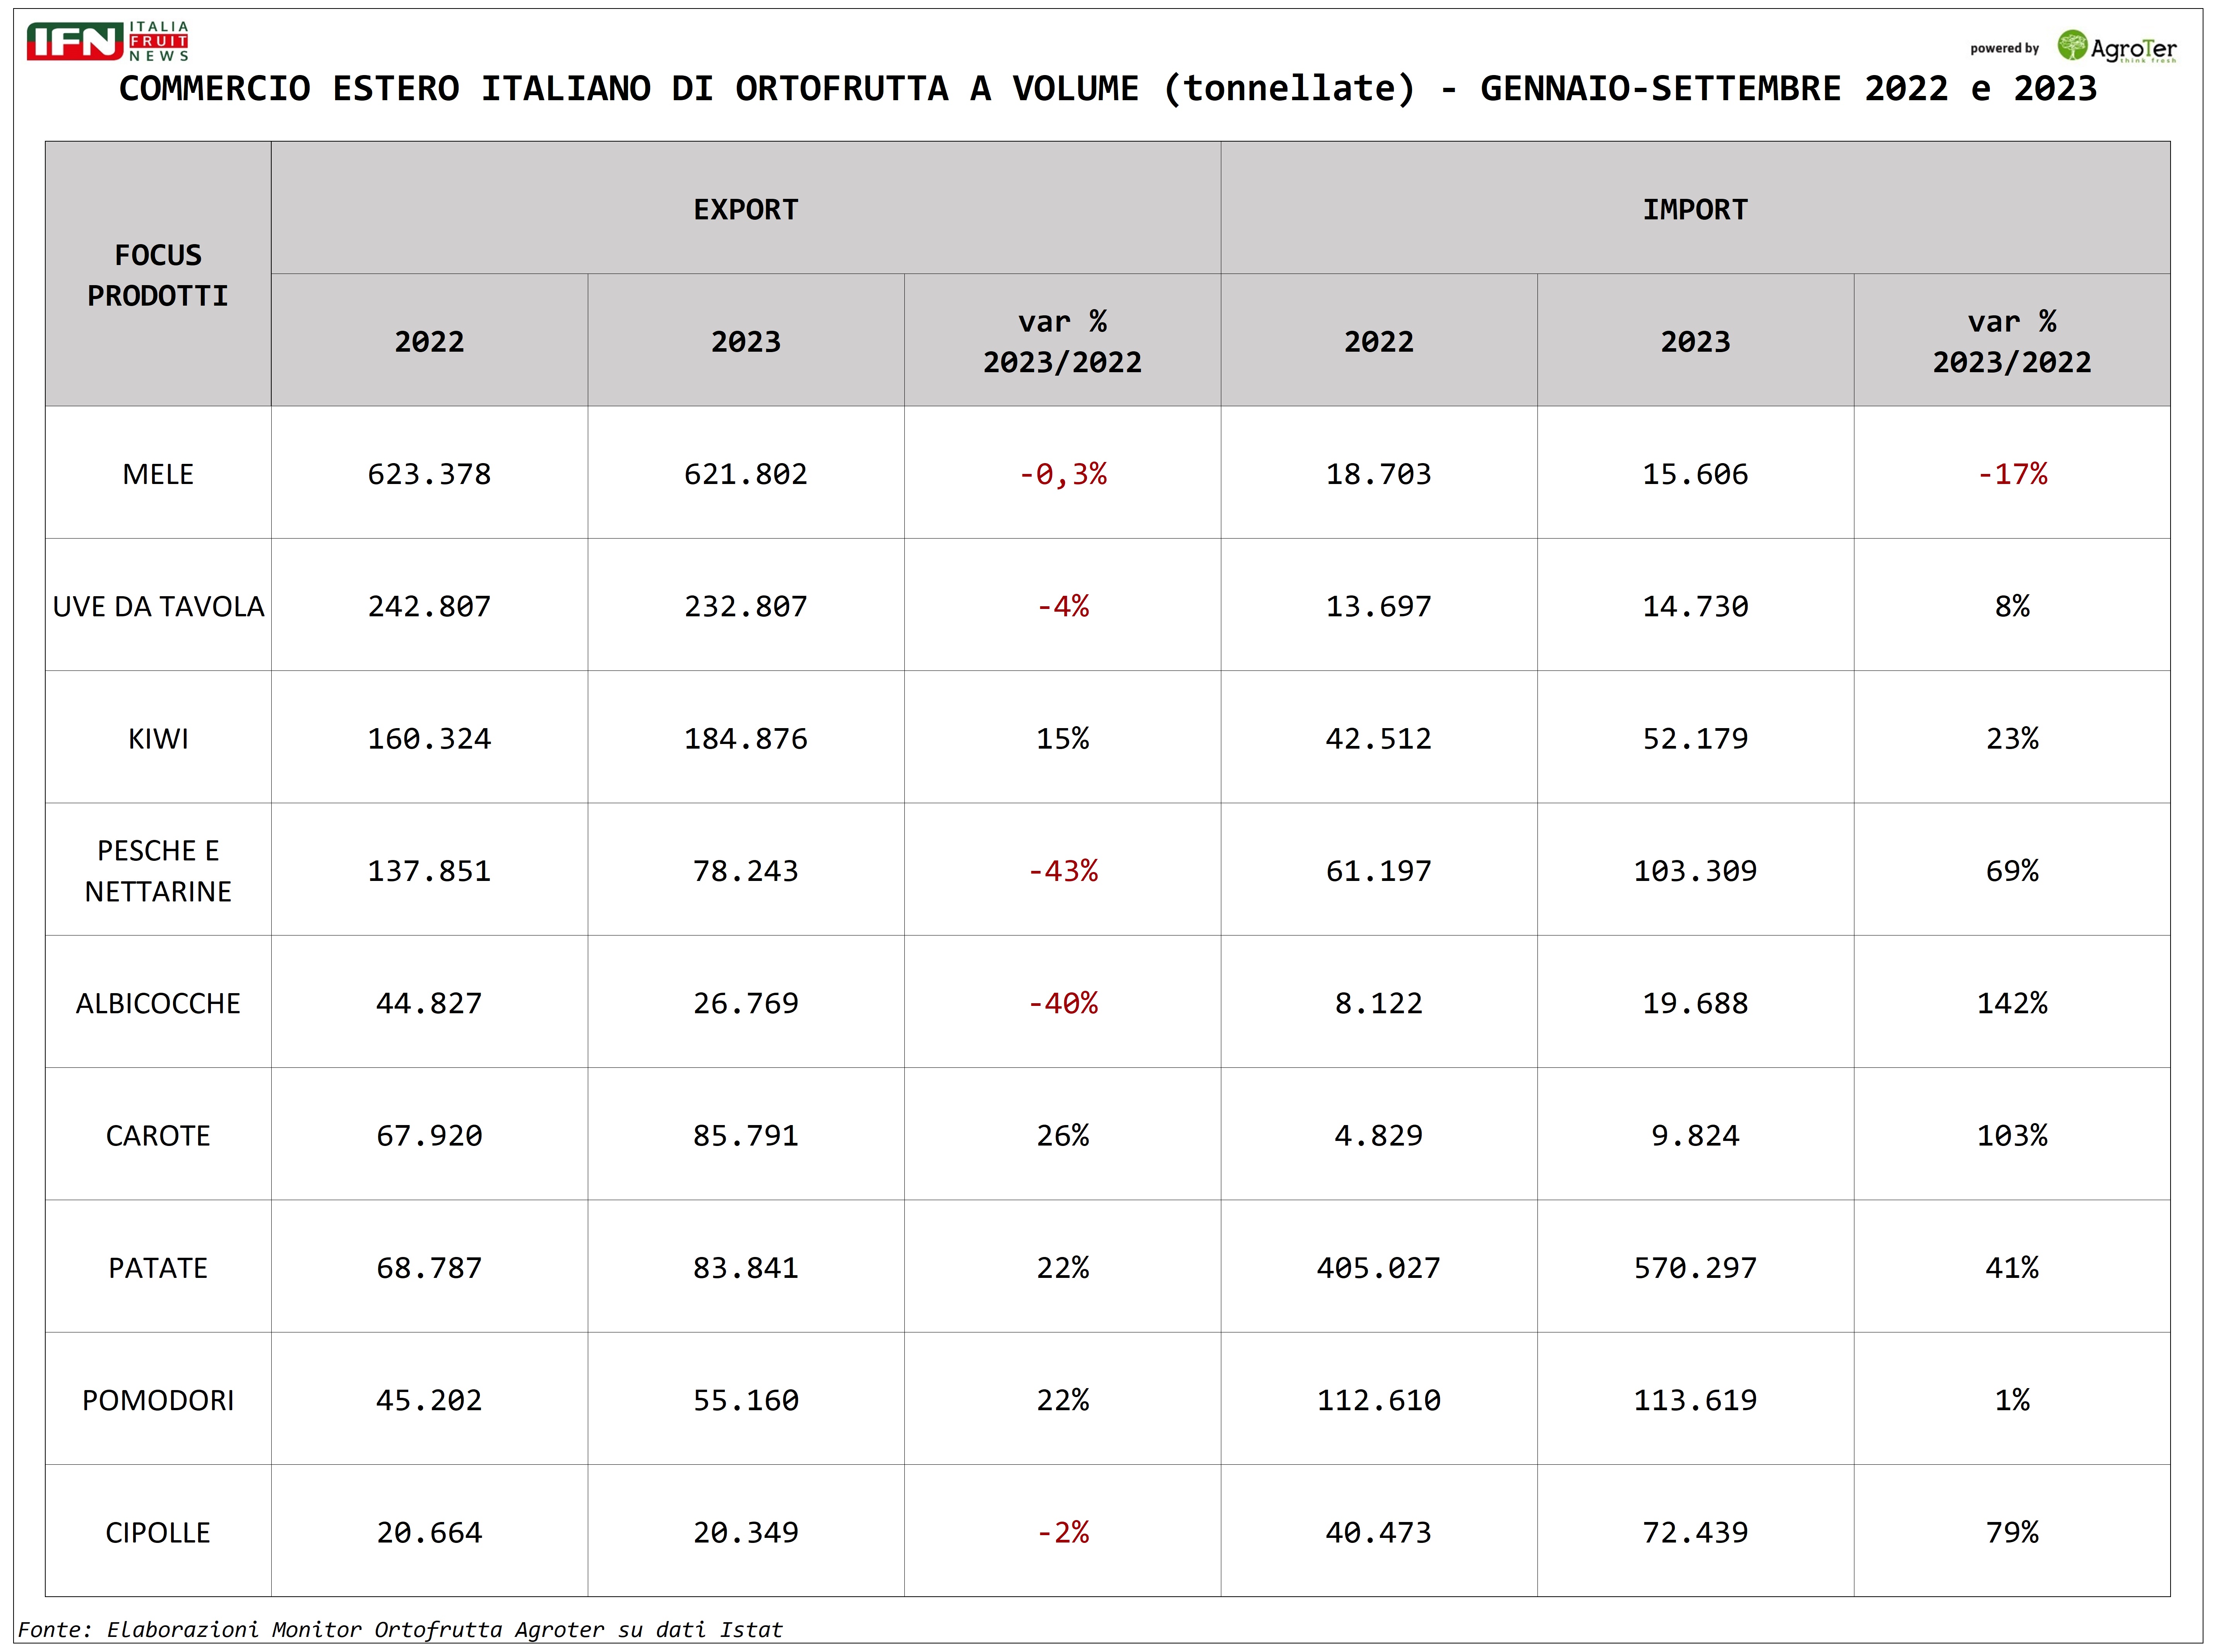
Task: Select MELE export 2022 value 623.378
Action: pyautogui.click(x=429, y=473)
